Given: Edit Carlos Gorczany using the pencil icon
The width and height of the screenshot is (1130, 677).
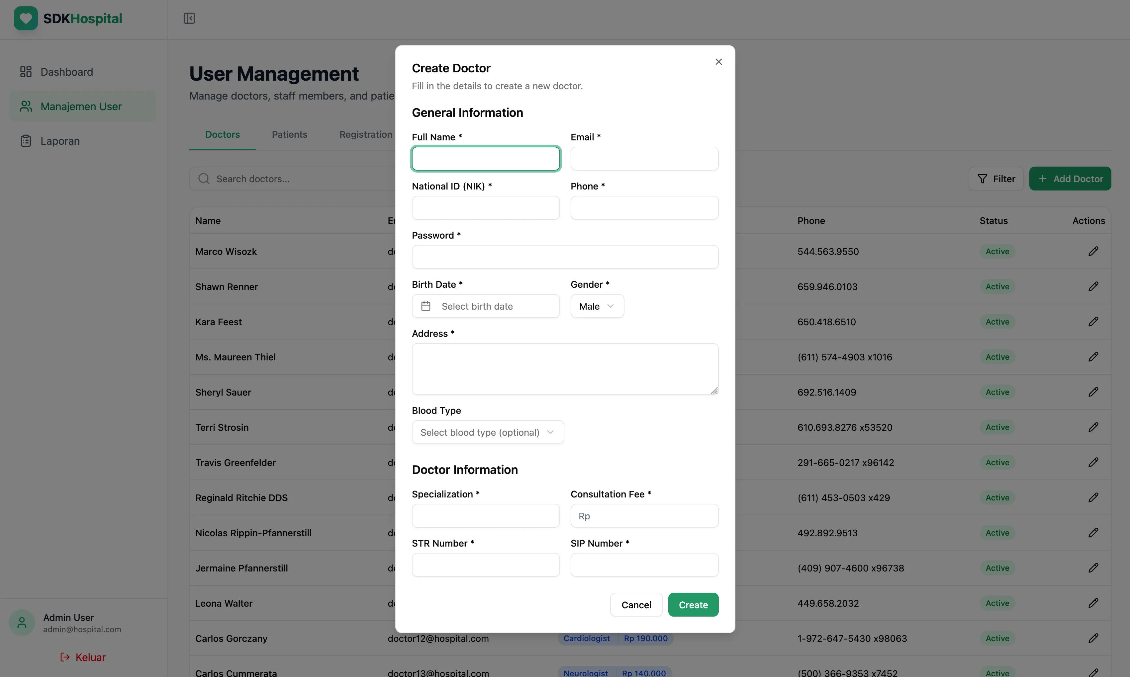Looking at the screenshot, I should coord(1094,638).
